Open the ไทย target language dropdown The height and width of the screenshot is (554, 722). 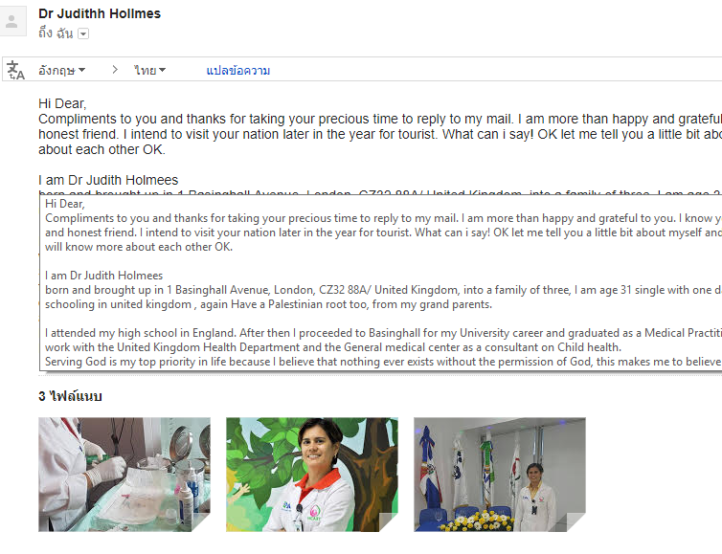click(149, 70)
